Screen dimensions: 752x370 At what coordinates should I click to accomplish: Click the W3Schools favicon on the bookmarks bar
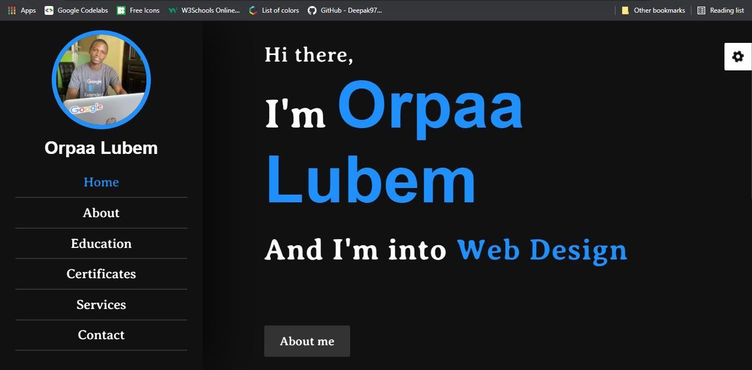173,10
